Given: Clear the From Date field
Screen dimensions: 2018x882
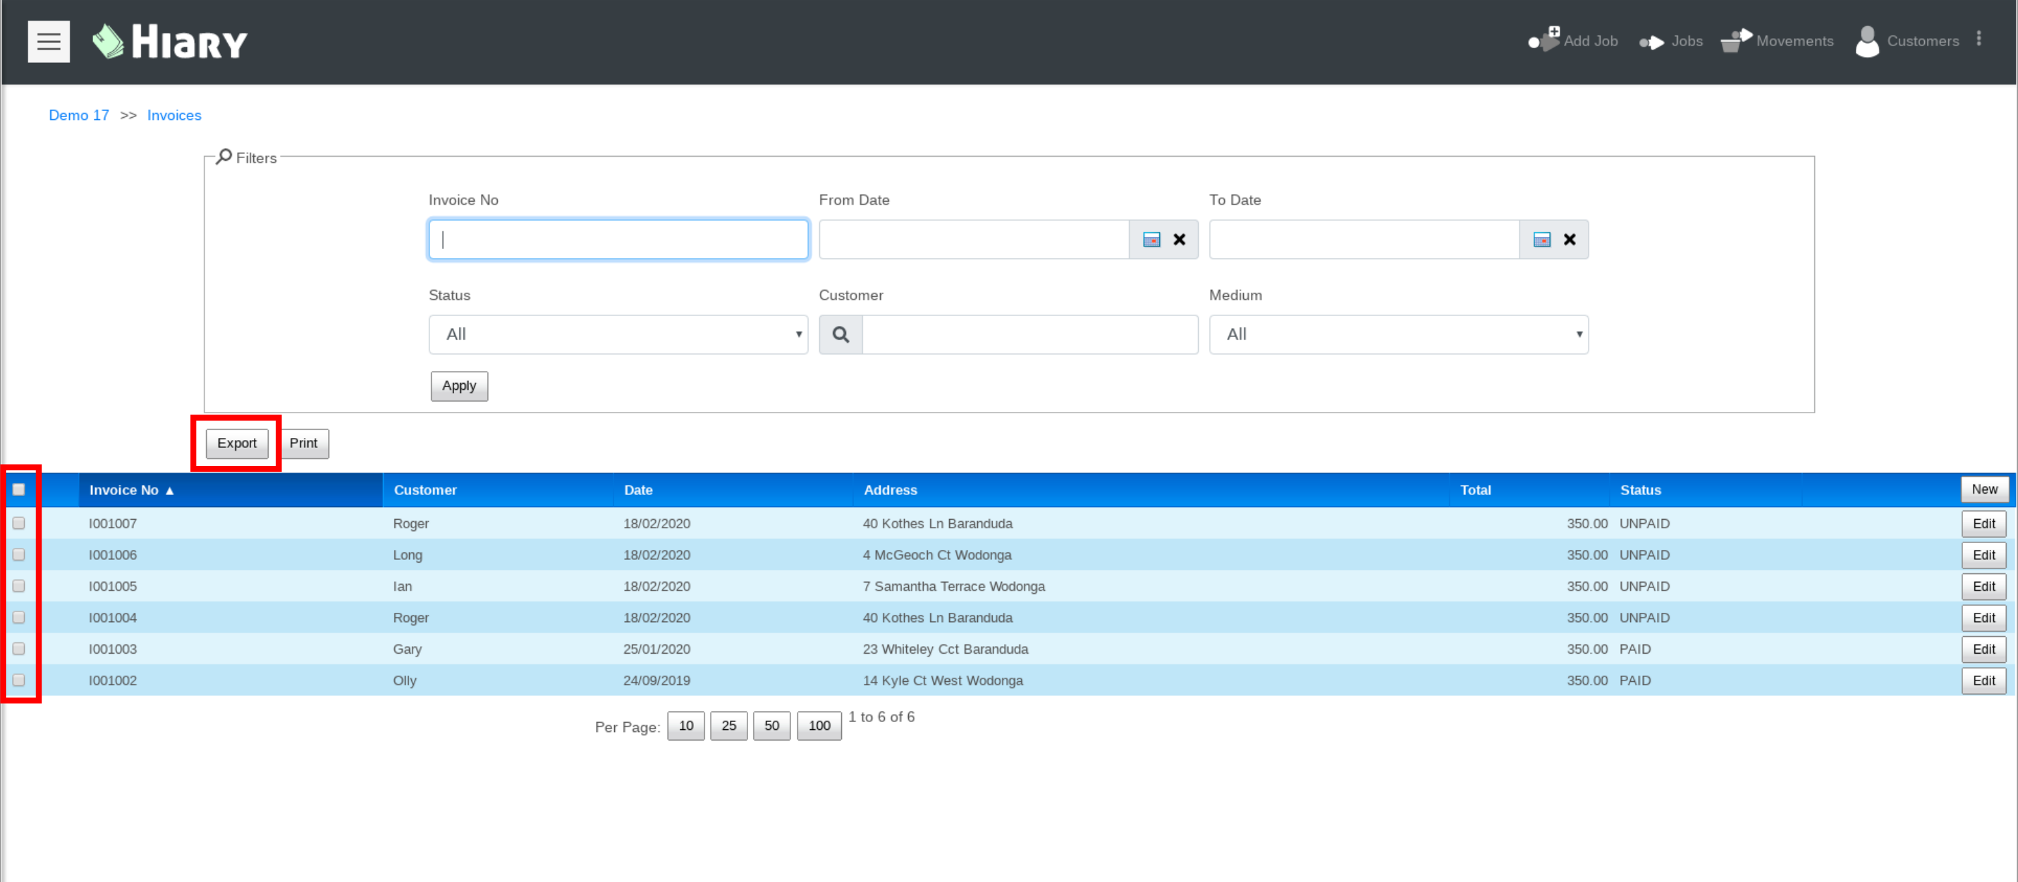Looking at the screenshot, I should coord(1179,240).
